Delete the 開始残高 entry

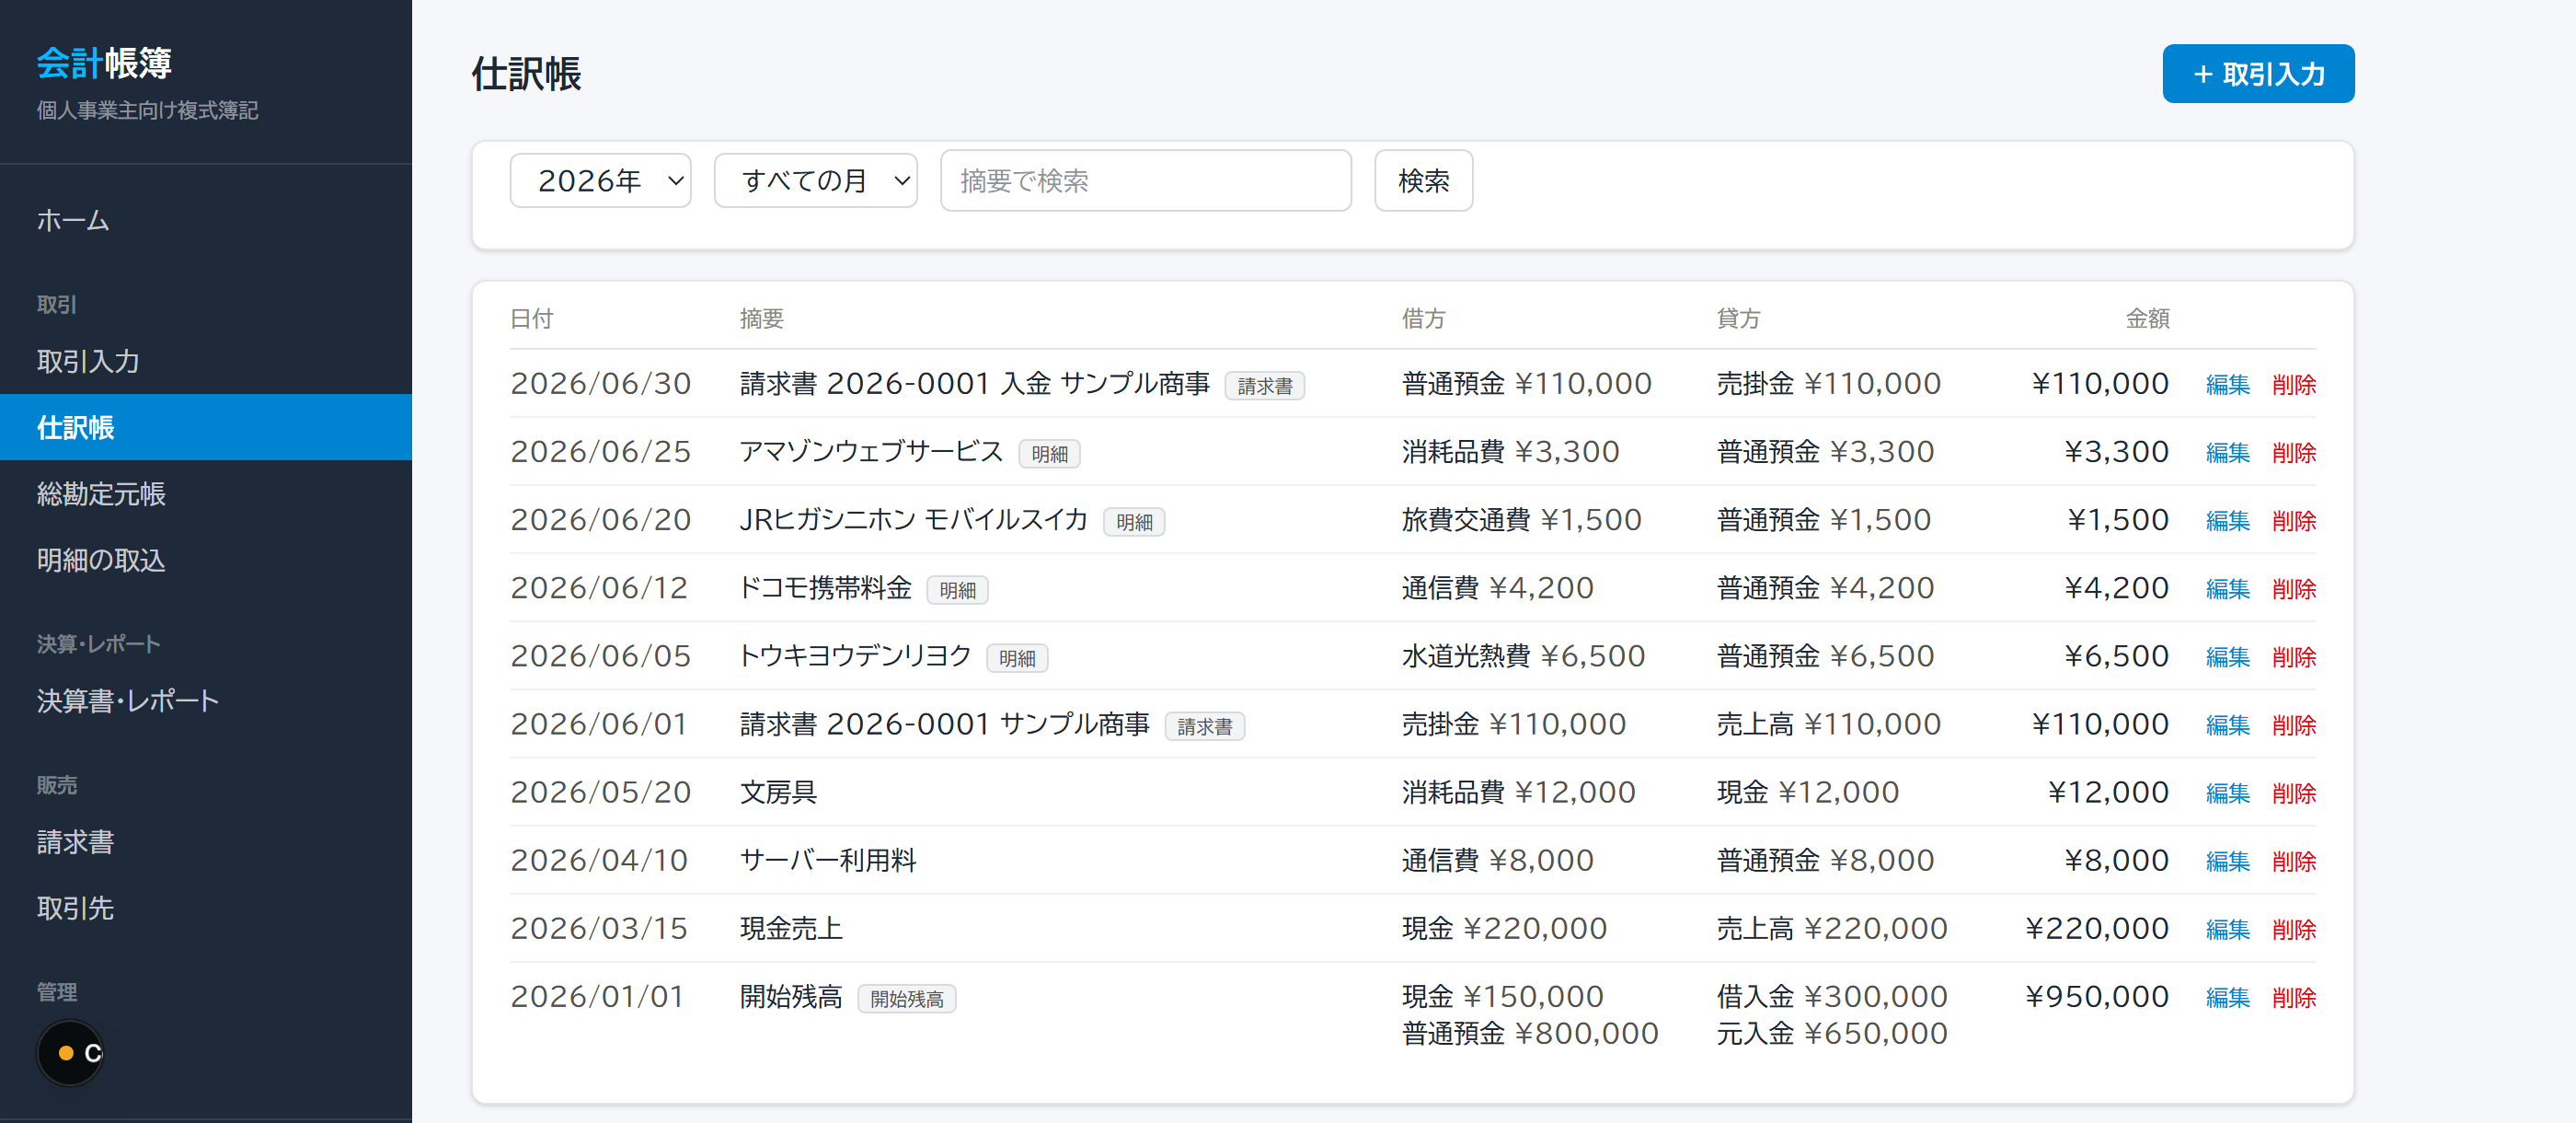coord(2294,997)
